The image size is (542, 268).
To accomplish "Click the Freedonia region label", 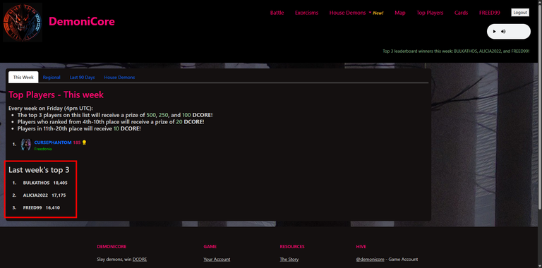I will coord(43,149).
